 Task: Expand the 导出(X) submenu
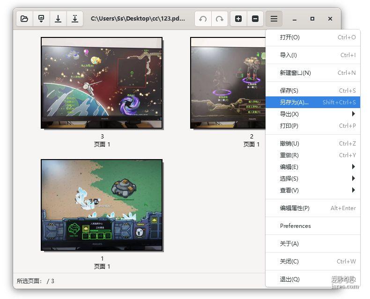click(x=313, y=114)
